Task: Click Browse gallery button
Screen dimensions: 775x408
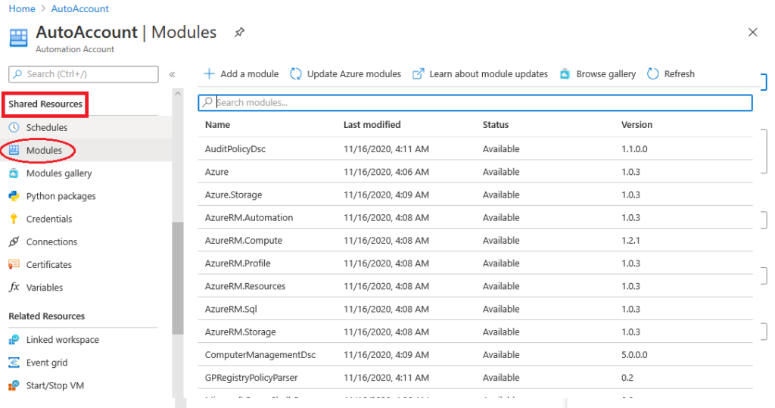Action: [x=598, y=73]
